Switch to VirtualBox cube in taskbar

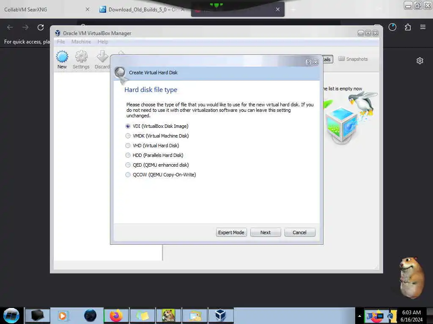click(221, 316)
